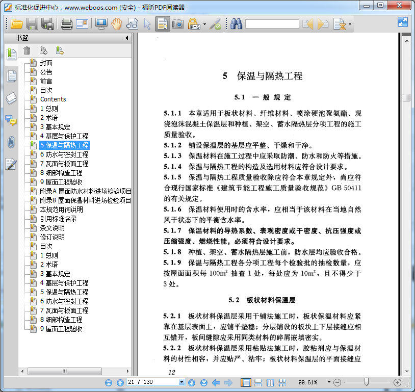Open the Contents bookmark

click(53, 99)
